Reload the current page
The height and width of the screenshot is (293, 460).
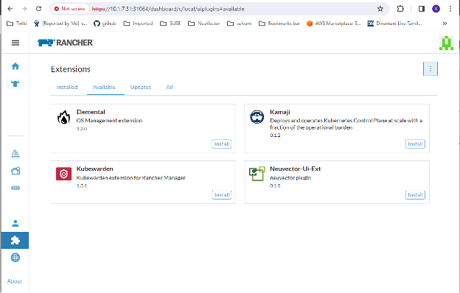coord(39,9)
